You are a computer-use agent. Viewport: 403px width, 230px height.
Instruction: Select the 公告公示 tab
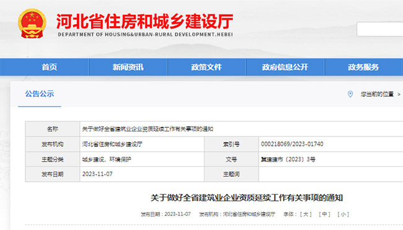[x=39, y=94]
